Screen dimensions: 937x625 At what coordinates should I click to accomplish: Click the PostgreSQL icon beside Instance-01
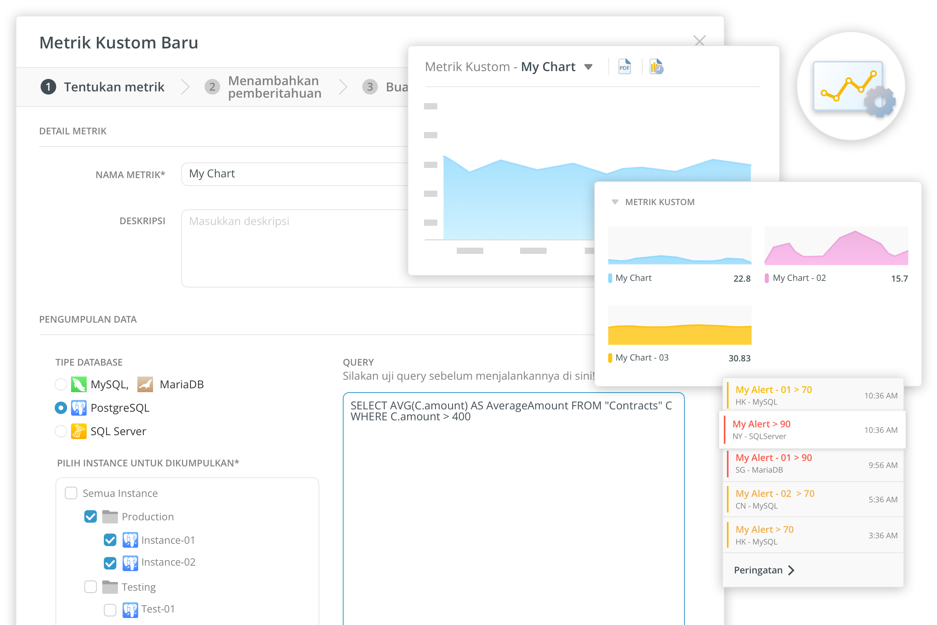pyautogui.click(x=130, y=540)
